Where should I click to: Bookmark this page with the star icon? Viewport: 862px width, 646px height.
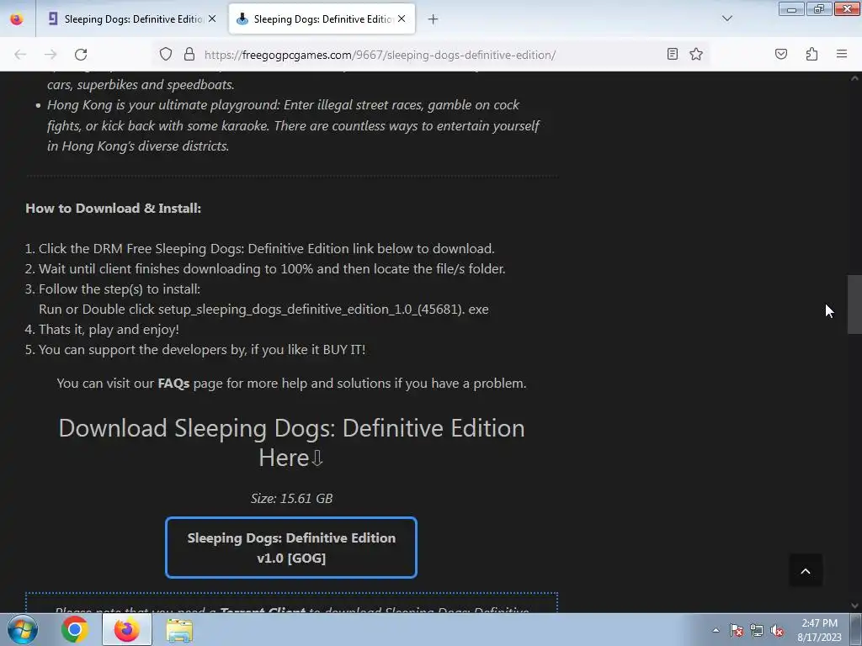pos(696,54)
